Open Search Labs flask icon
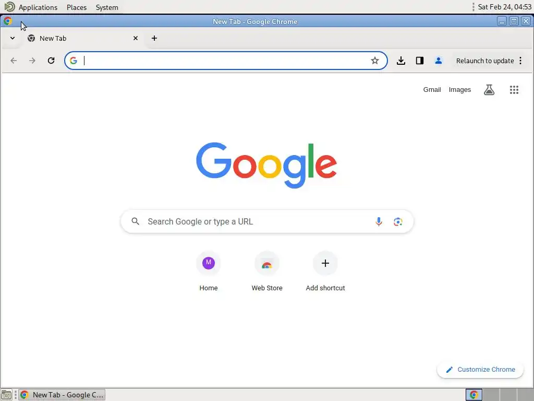 489,90
